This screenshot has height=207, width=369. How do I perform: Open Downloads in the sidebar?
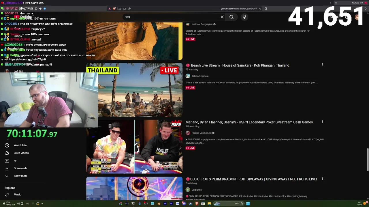tap(20, 168)
